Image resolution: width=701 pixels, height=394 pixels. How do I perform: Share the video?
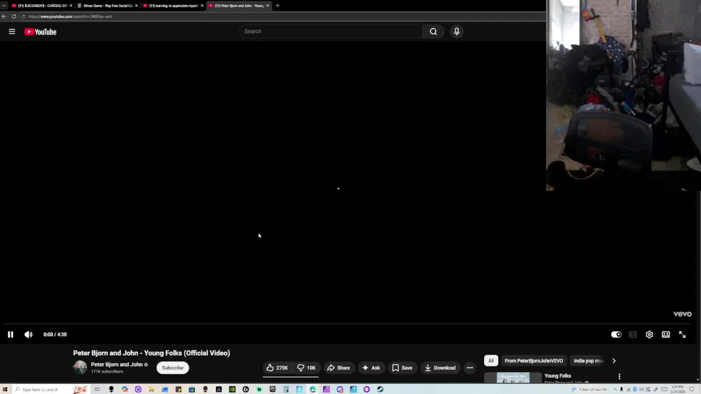338,368
